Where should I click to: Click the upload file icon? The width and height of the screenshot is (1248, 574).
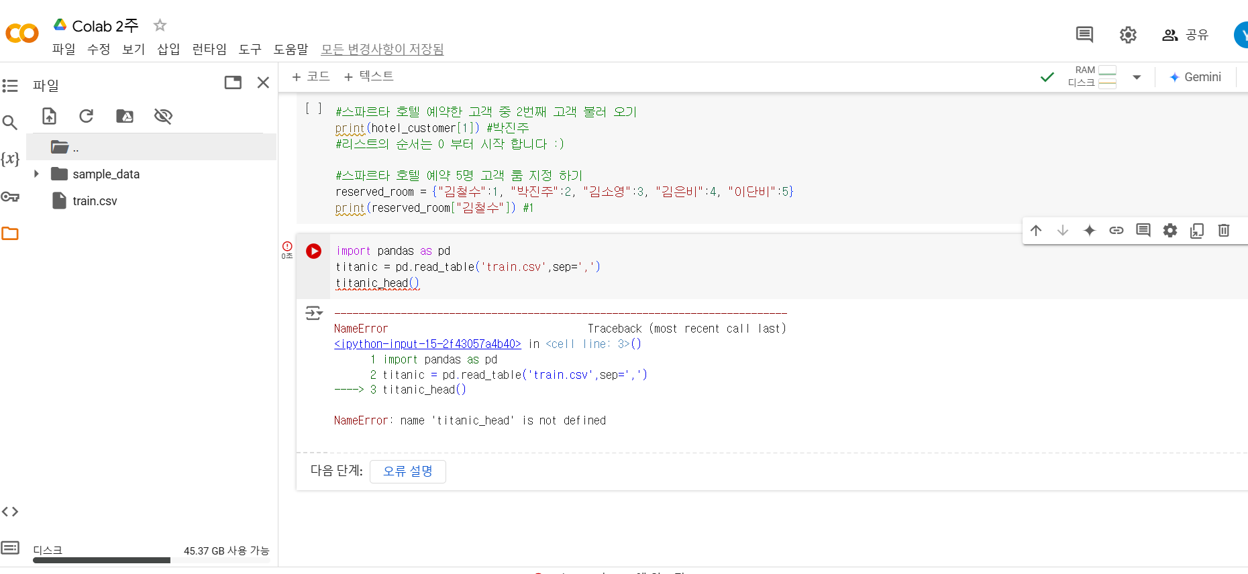coord(50,116)
